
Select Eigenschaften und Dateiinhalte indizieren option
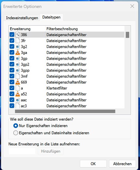pyautogui.click(x=16, y=133)
